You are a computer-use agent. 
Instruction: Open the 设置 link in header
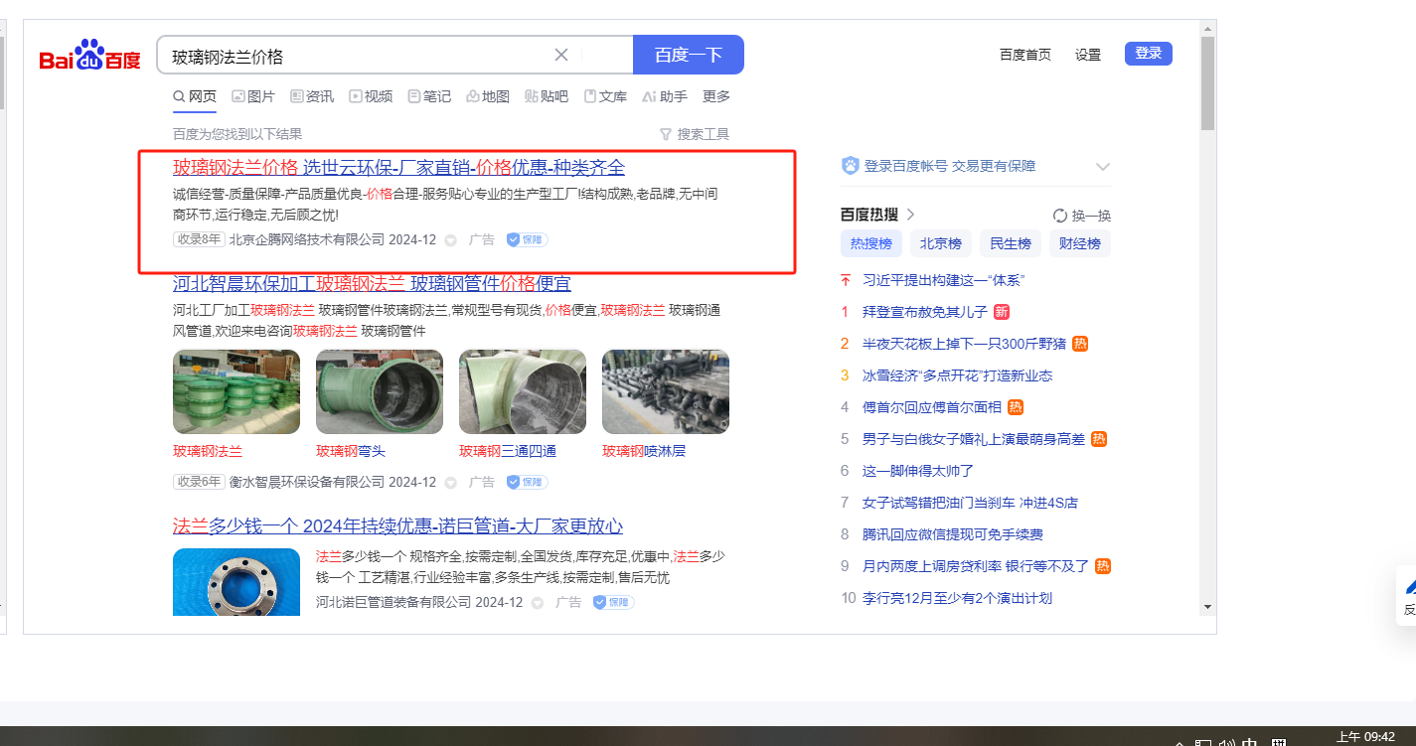click(x=1088, y=55)
